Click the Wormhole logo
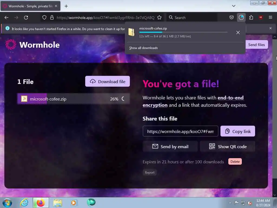The height and width of the screenshot is (208, 277). pos(32,45)
